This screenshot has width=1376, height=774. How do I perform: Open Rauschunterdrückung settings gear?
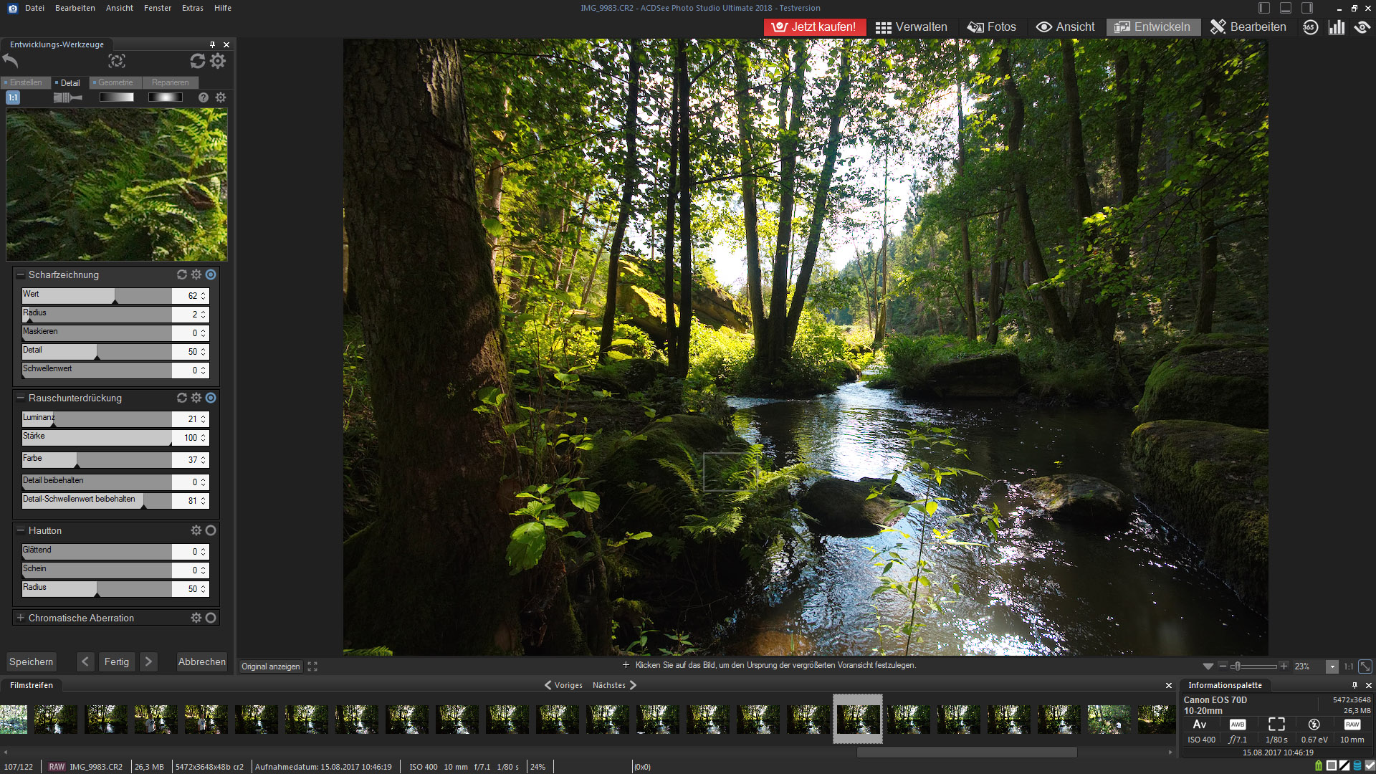(196, 398)
